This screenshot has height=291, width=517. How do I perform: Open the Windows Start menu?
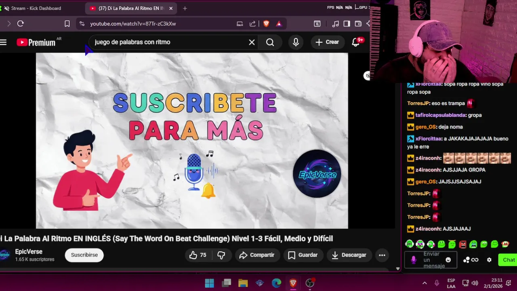209,283
